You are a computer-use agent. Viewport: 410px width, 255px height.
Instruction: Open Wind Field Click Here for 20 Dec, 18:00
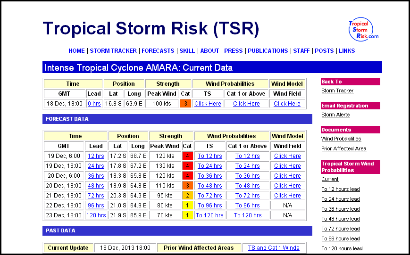coord(287,186)
